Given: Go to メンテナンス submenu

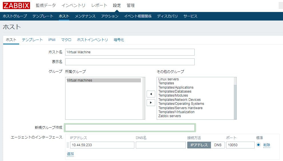Looking at the screenshot, I should pyautogui.click(x=85, y=16).
